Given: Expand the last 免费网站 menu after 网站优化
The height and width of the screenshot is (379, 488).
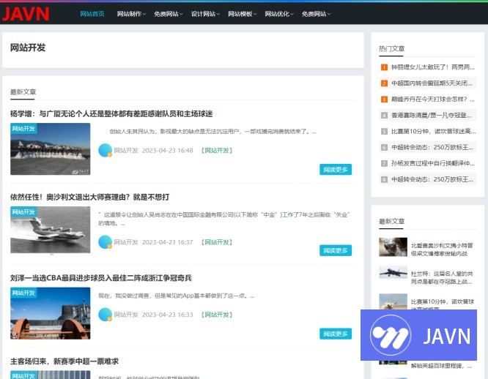Looking at the screenshot, I should click(x=316, y=14).
